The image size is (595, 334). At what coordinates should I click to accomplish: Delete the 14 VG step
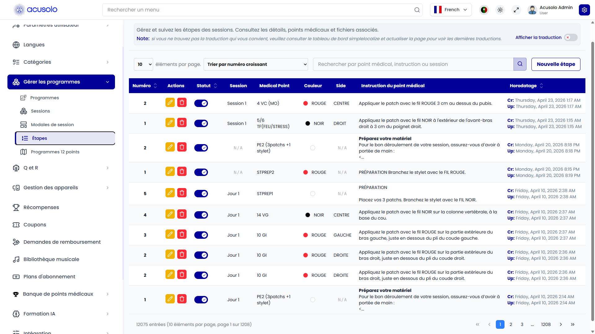[182, 214]
